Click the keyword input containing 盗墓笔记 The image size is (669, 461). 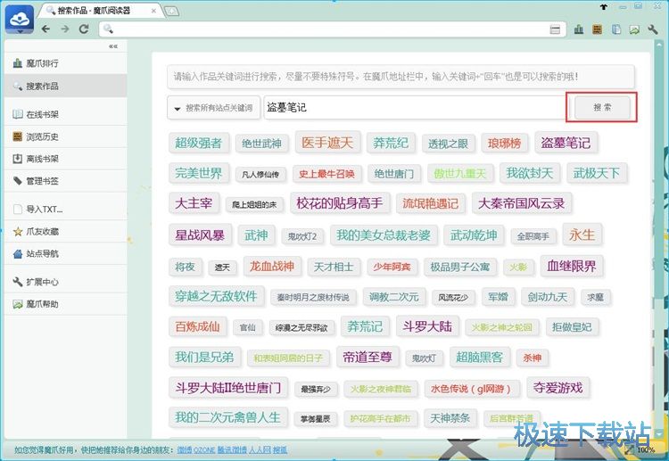(412, 108)
